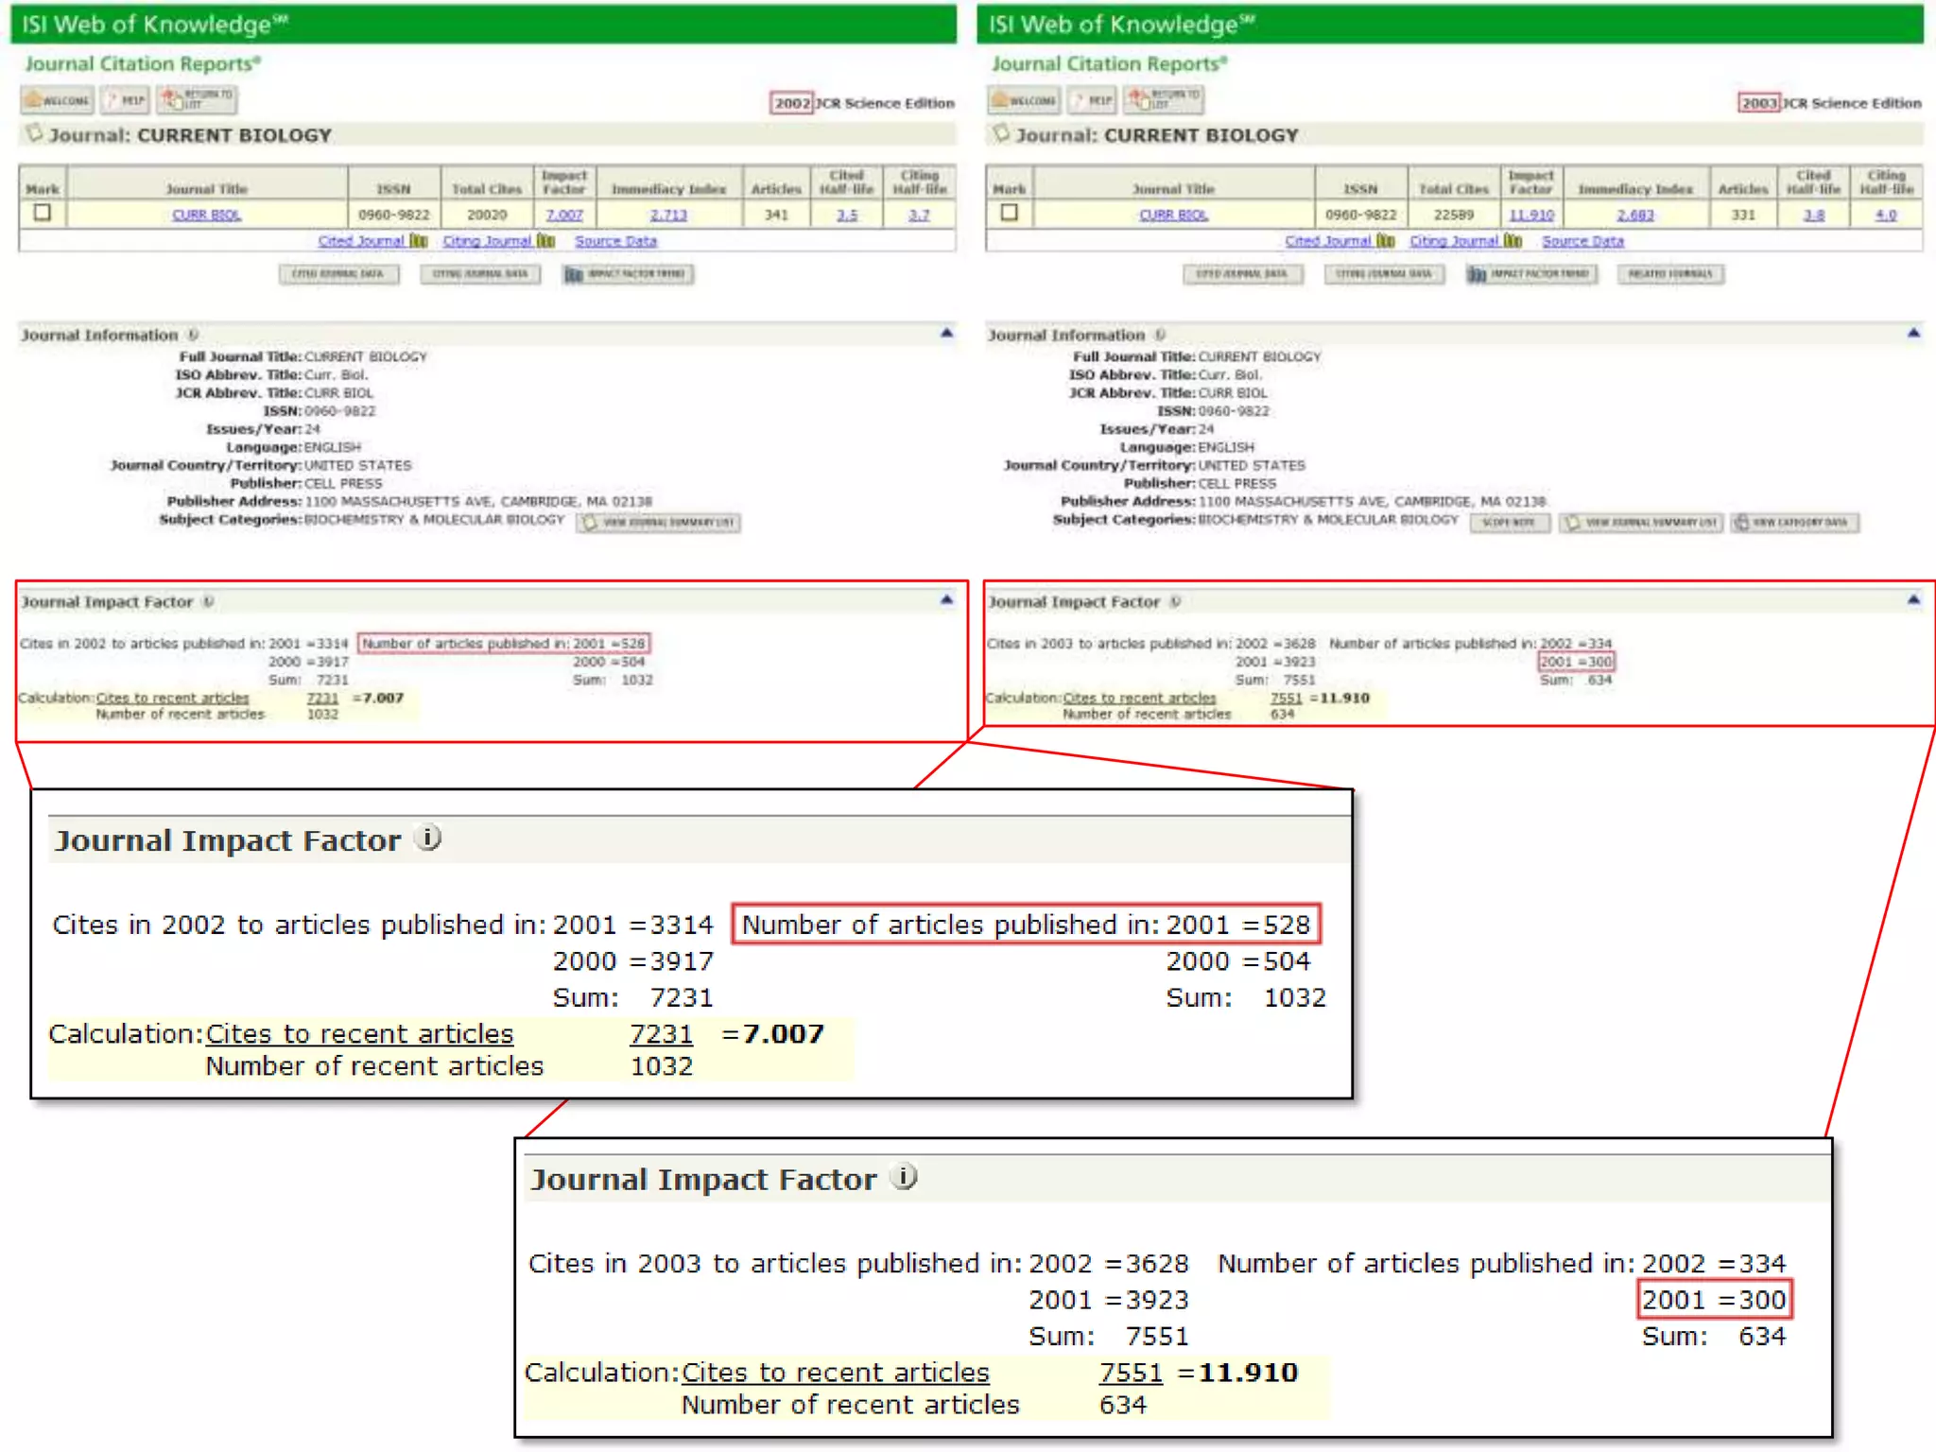Image resolution: width=1936 pixels, height=1452 pixels.
Task: Click Cited Journal Data button in 2002 panel
Action: tap(338, 274)
